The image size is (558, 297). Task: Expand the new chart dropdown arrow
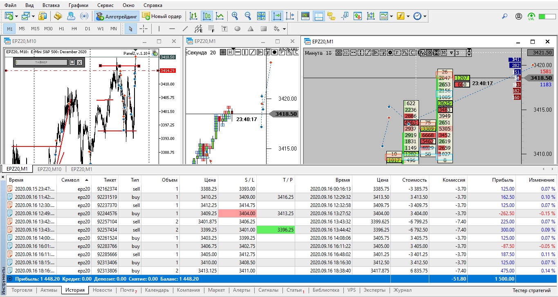17,16
